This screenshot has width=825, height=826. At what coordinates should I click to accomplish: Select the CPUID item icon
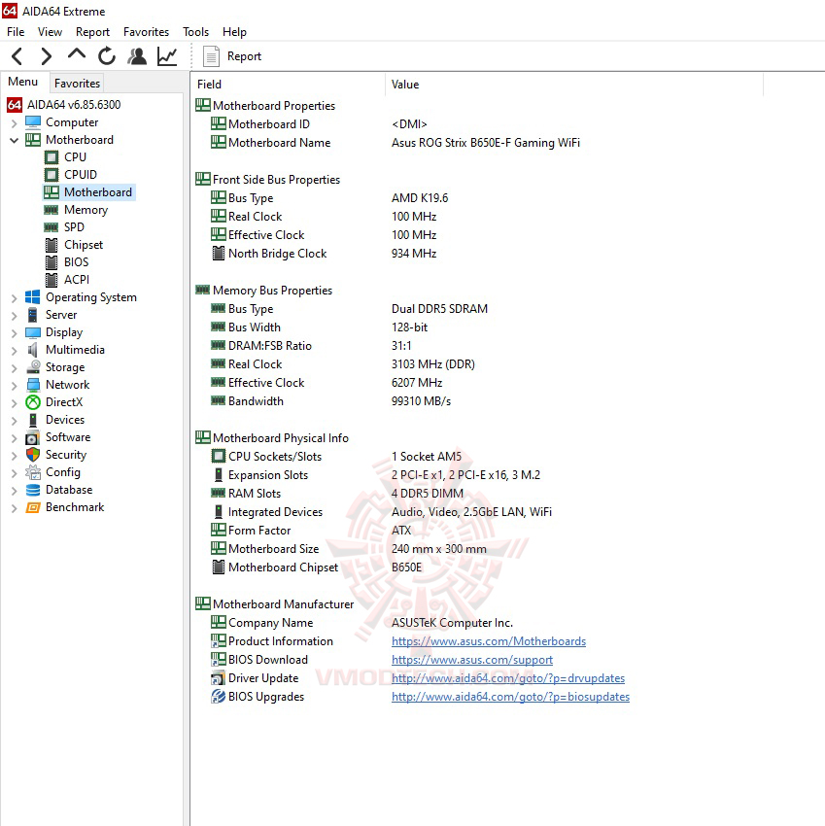(52, 175)
